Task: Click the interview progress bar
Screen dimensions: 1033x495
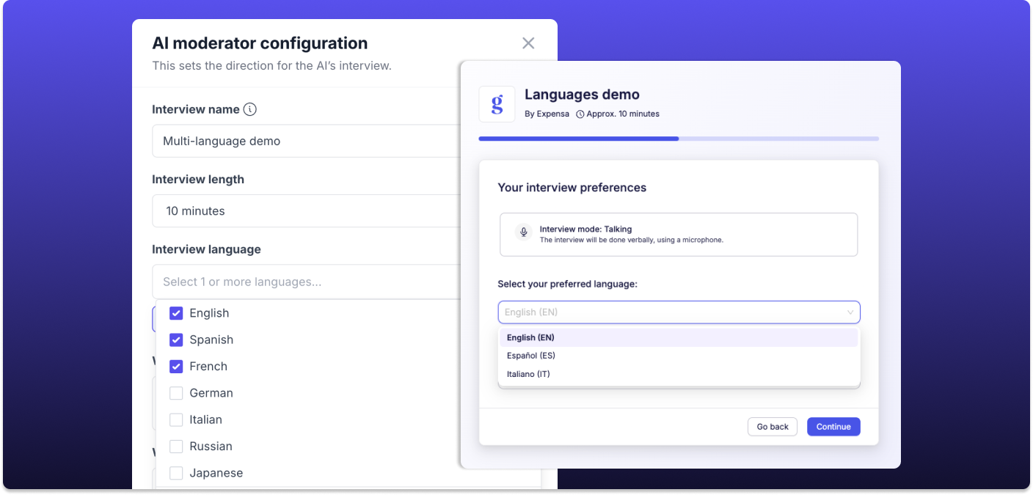Action: (679, 139)
